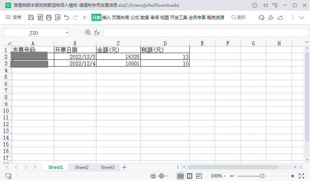This screenshot has width=310, height=182.
Task: Toggle eye protection mode icon
Action: tap(153, 176)
